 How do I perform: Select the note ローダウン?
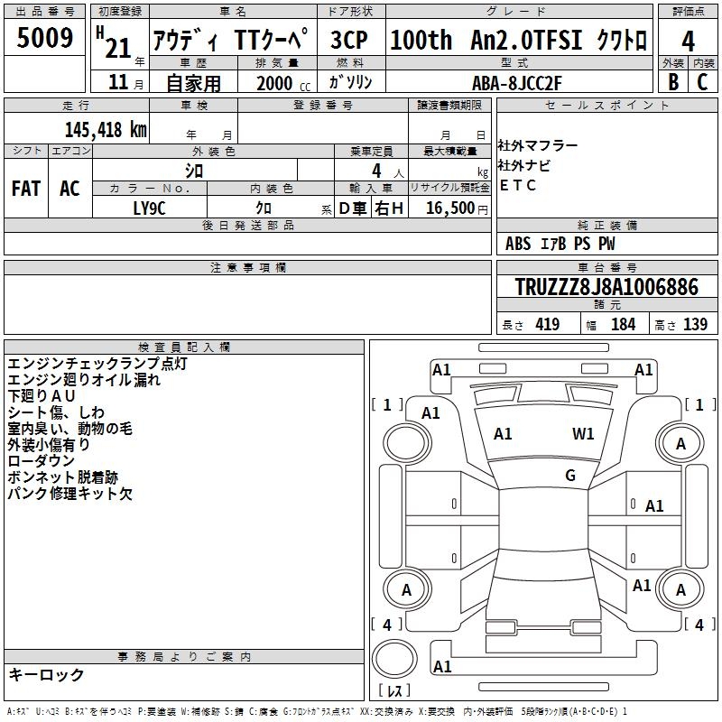(41, 461)
